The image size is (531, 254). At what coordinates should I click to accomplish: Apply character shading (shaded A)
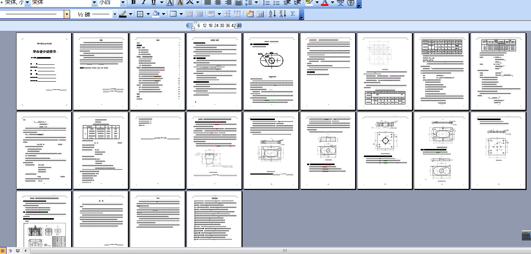(x=180, y=3)
